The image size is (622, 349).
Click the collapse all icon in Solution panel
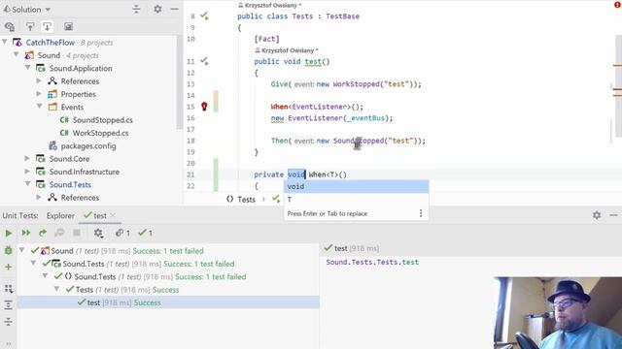click(x=136, y=9)
